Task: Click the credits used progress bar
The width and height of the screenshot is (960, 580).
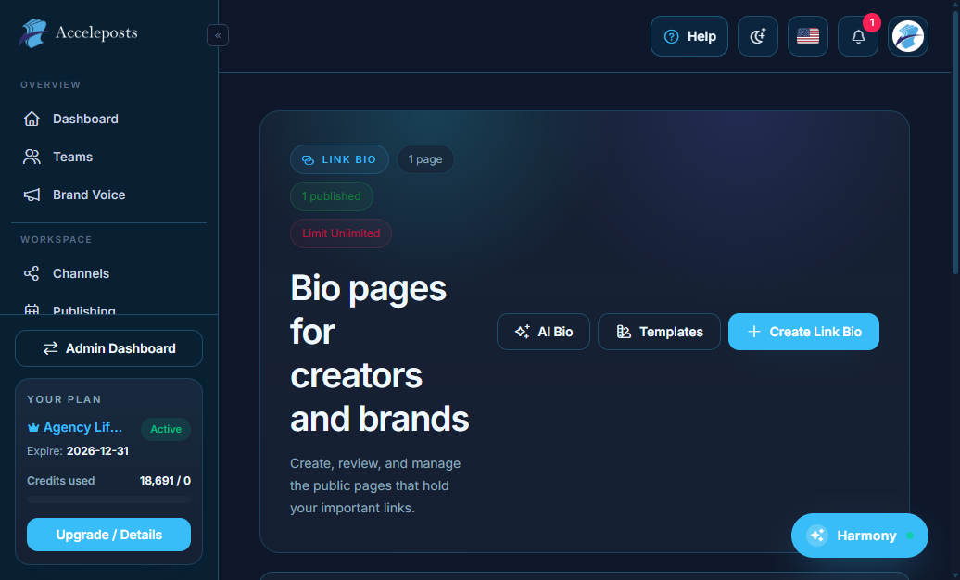Action: click(109, 499)
